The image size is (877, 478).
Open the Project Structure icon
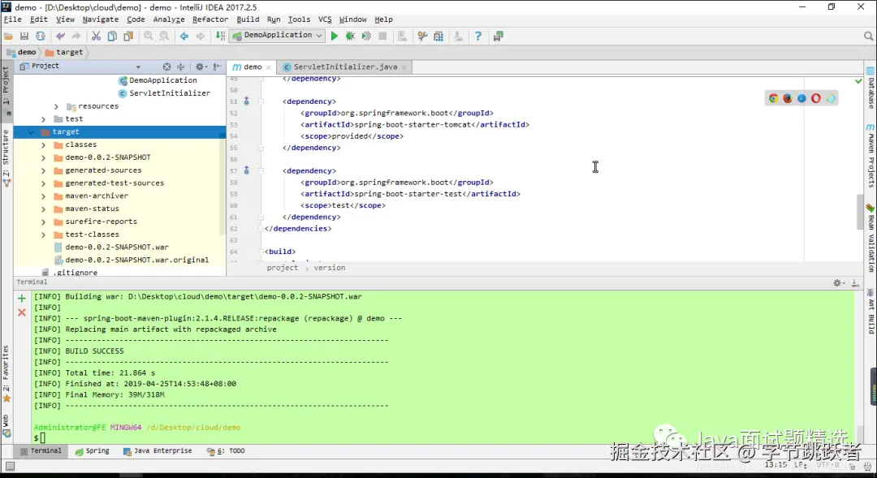438,36
